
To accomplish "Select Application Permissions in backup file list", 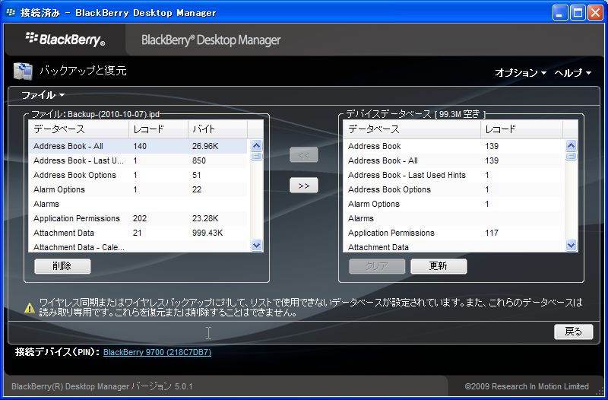I will [x=77, y=218].
